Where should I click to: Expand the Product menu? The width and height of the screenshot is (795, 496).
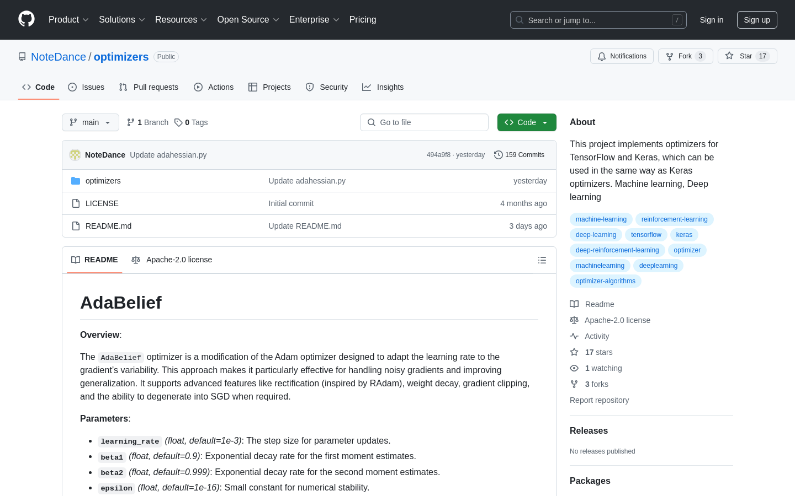pos(68,20)
